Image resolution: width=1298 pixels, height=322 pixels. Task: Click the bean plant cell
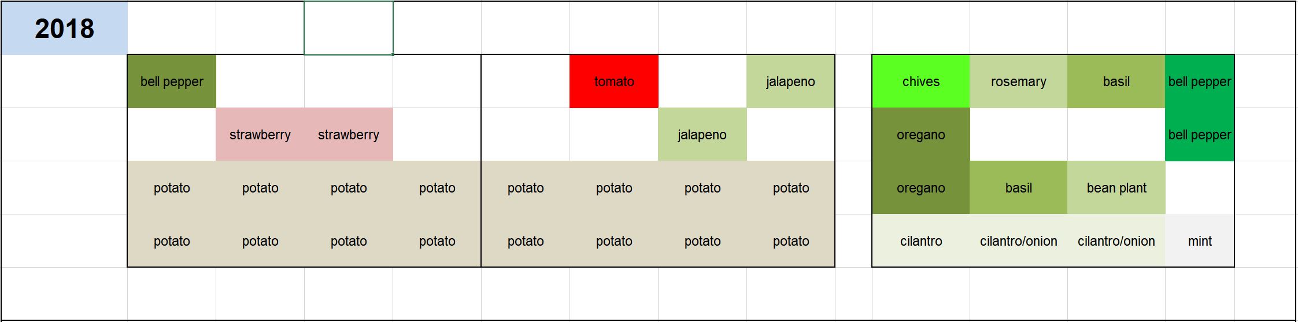pos(1116,188)
